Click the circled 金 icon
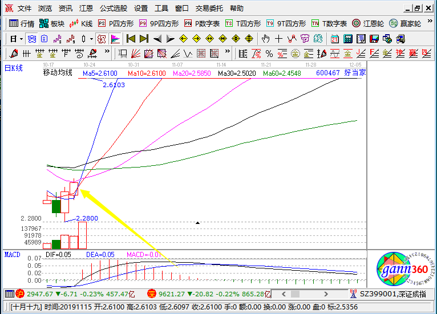The height and width of the screenshot is (314, 437). tap(296, 54)
